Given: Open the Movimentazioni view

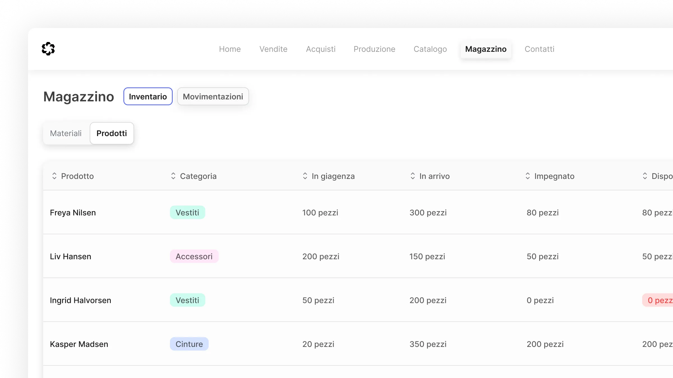Looking at the screenshot, I should click(x=213, y=97).
